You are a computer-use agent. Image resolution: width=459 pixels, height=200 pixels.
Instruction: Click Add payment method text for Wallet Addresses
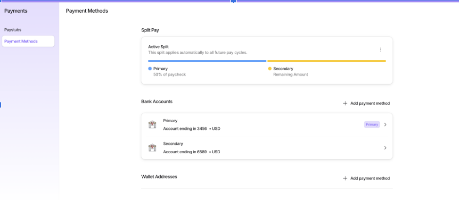(x=370, y=178)
